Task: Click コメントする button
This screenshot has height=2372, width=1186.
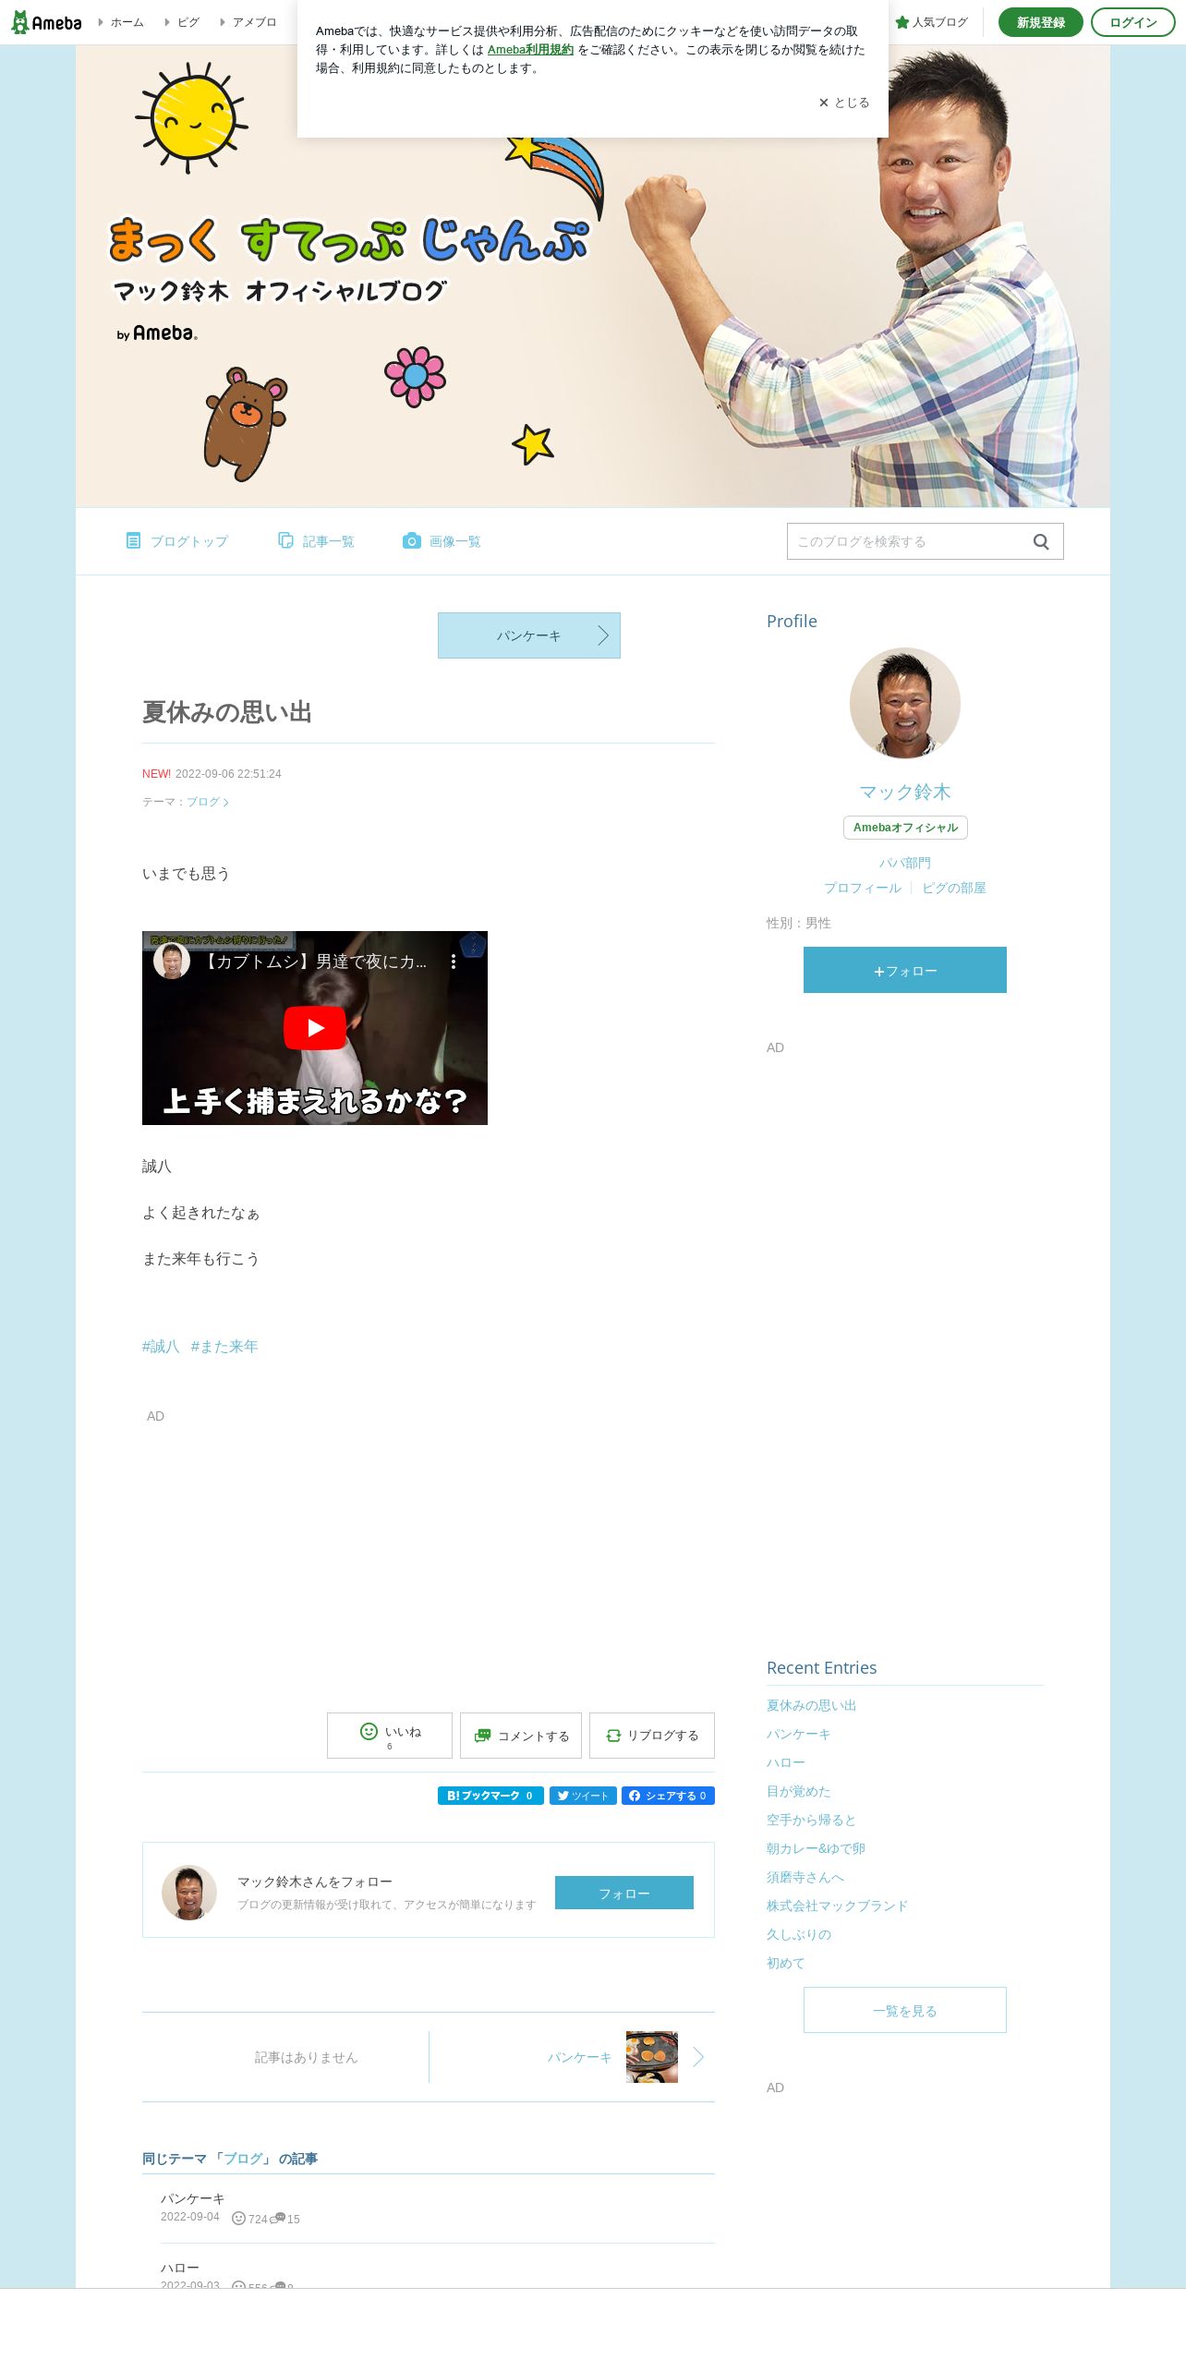Action: click(521, 1736)
